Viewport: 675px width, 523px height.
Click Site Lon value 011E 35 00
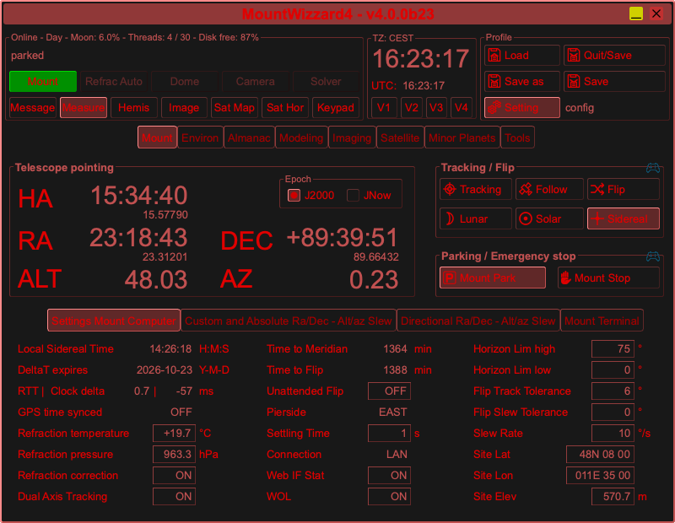pos(600,475)
